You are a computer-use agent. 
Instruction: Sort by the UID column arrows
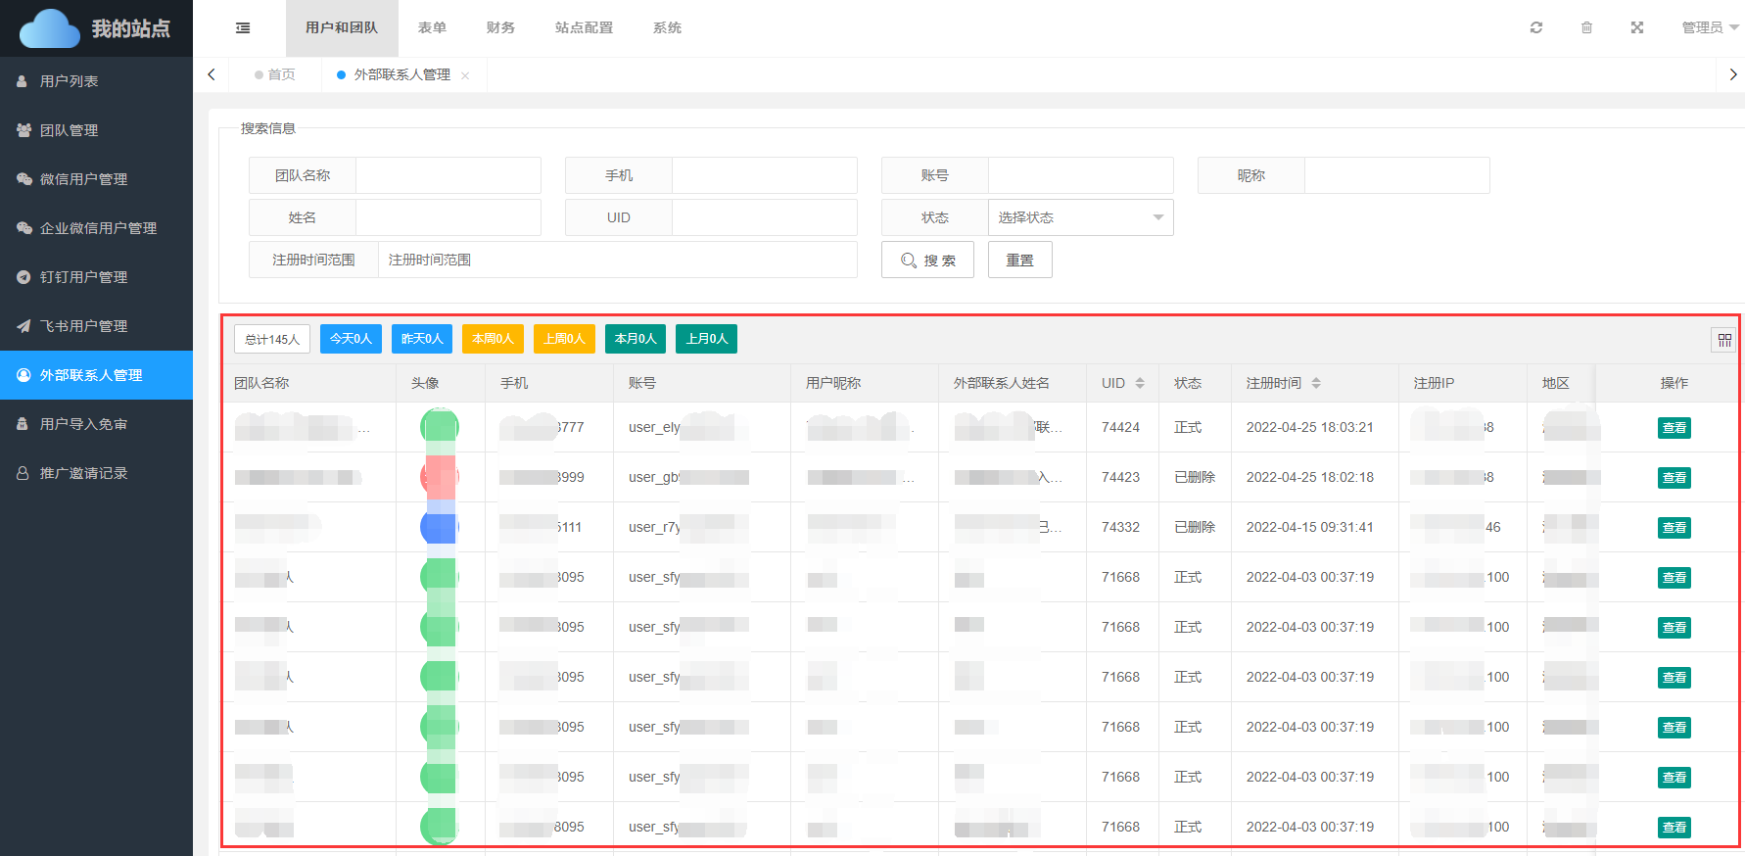(1140, 383)
